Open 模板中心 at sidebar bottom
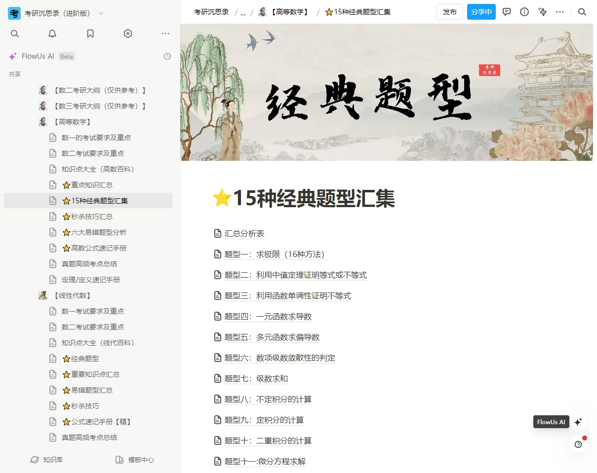Image resolution: width=597 pixels, height=473 pixels. click(x=135, y=460)
